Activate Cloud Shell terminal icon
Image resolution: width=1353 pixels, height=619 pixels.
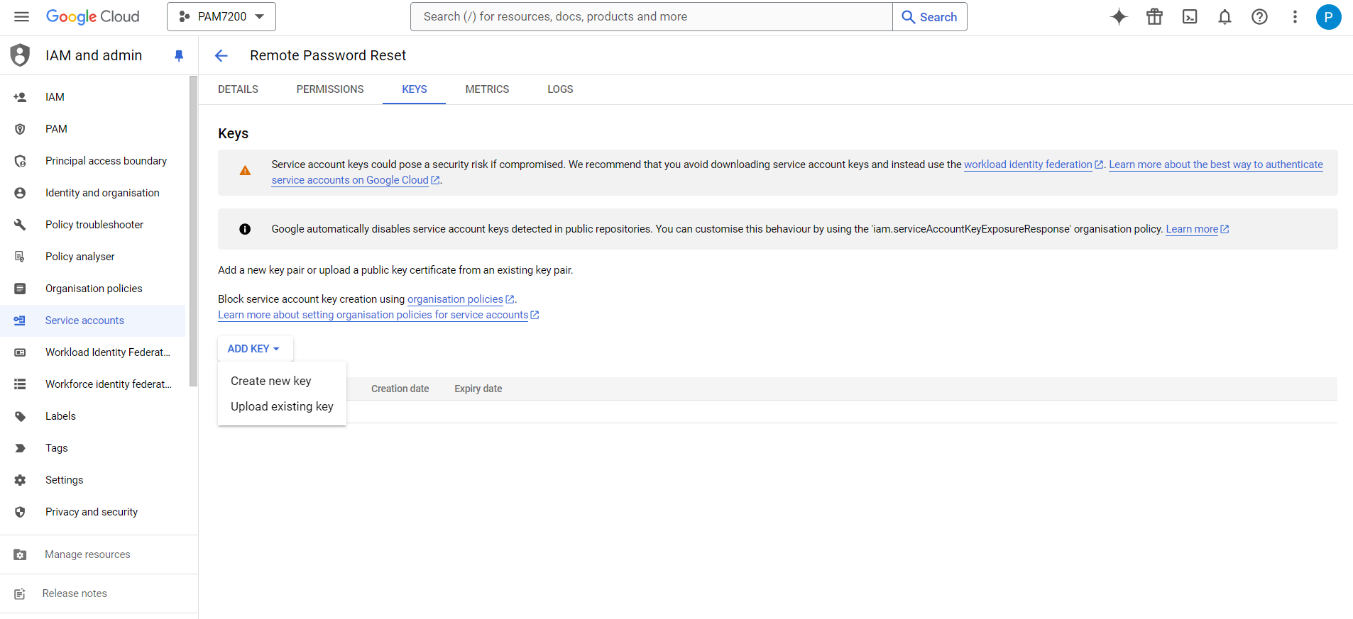click(1190, 17)
